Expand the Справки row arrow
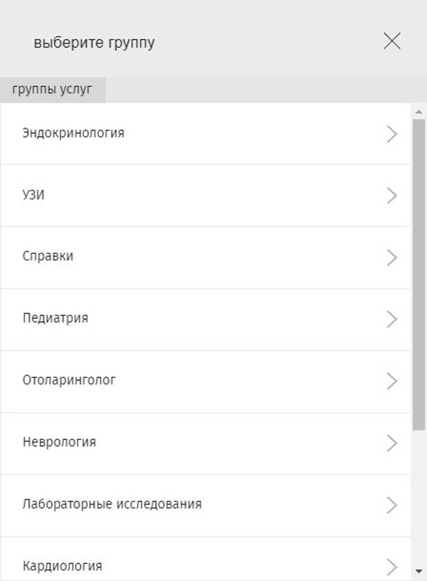 coord(393,257)
